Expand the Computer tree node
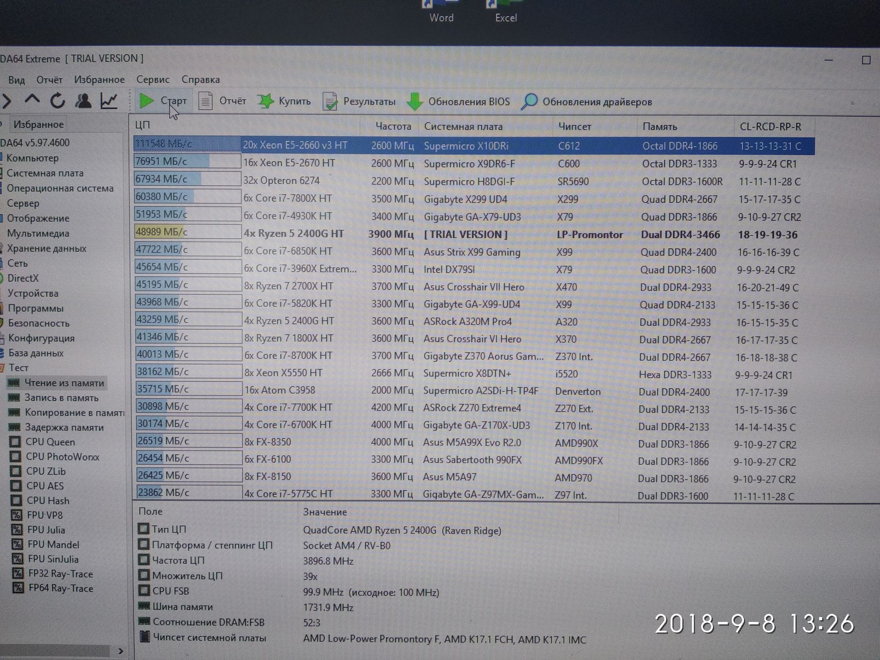The height and width of the screenshot is (660, 880). (32, 158)
